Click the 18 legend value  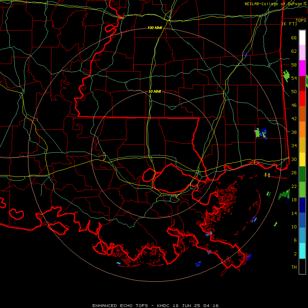click(x=294, y=200)
